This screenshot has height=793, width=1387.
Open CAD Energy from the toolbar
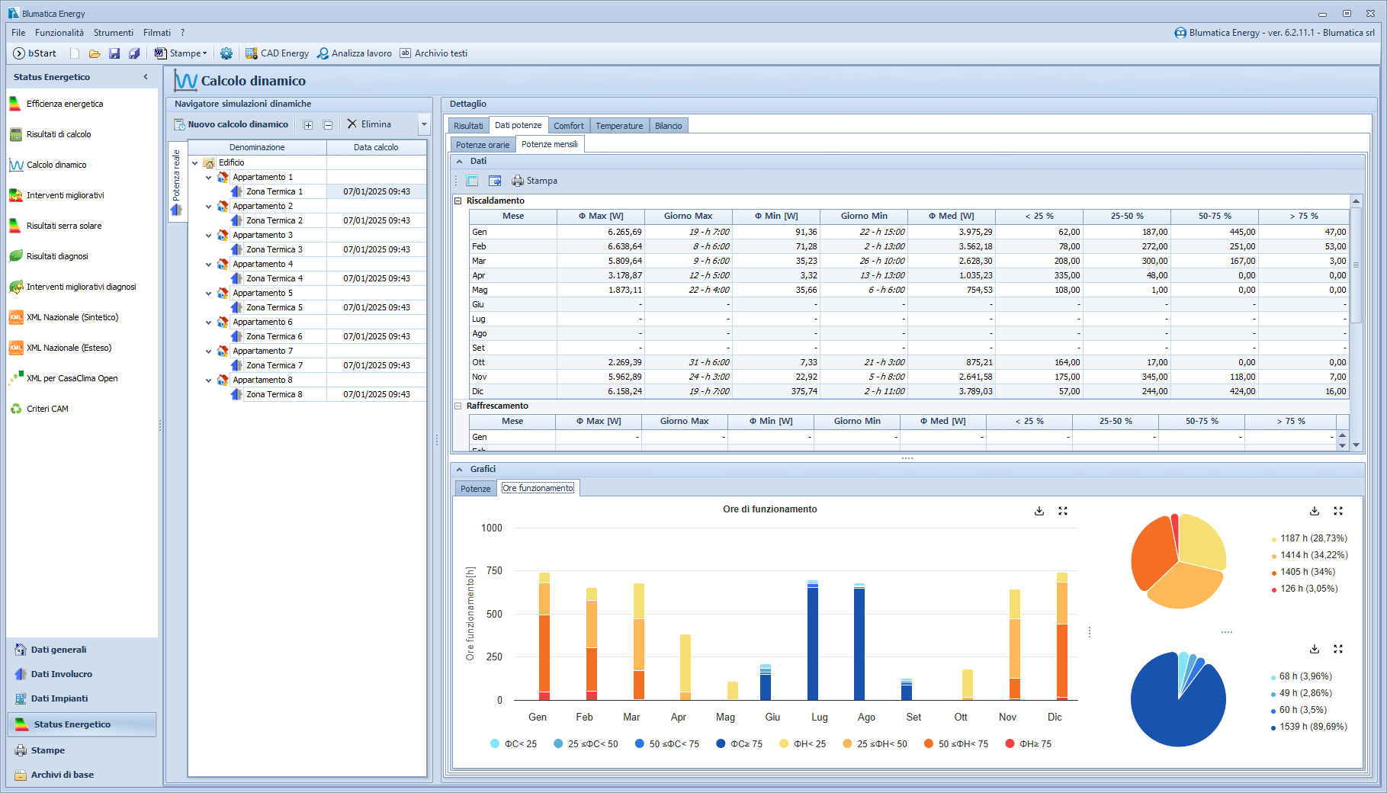277,53
